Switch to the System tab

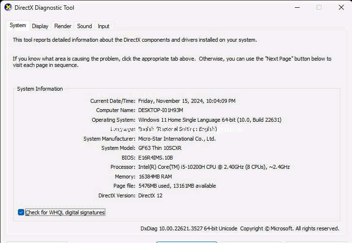pyautogui.click(x=18, y=25)
